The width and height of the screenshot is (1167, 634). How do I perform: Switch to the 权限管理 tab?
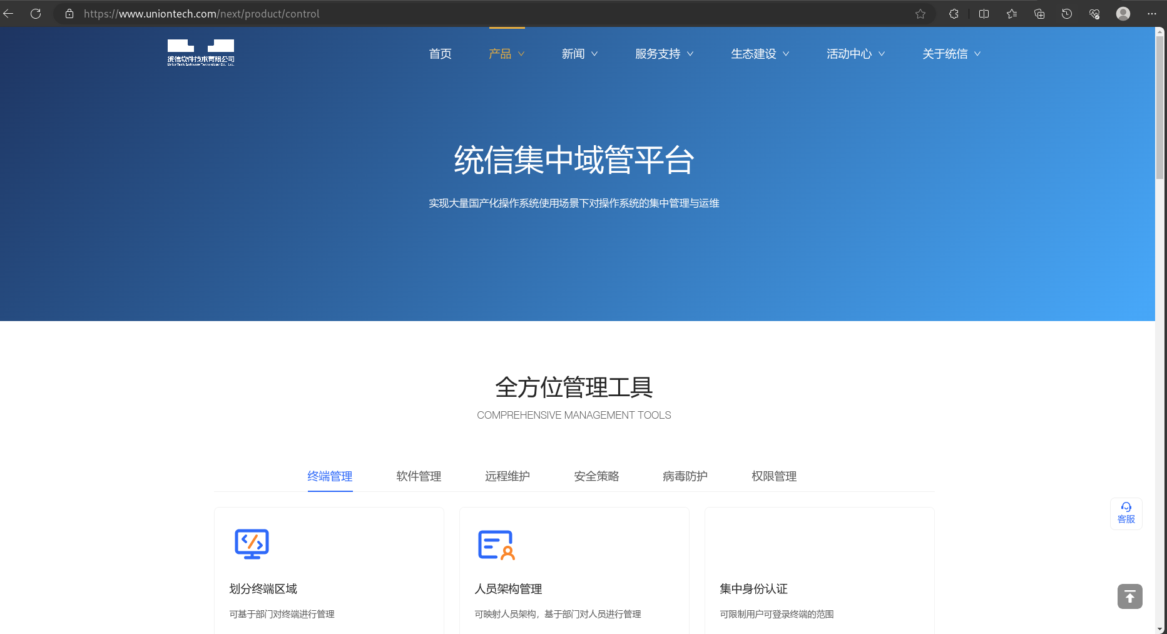coord(774,476)
